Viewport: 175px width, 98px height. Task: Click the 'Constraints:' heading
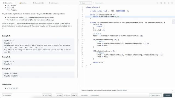[x=7, y=85]
